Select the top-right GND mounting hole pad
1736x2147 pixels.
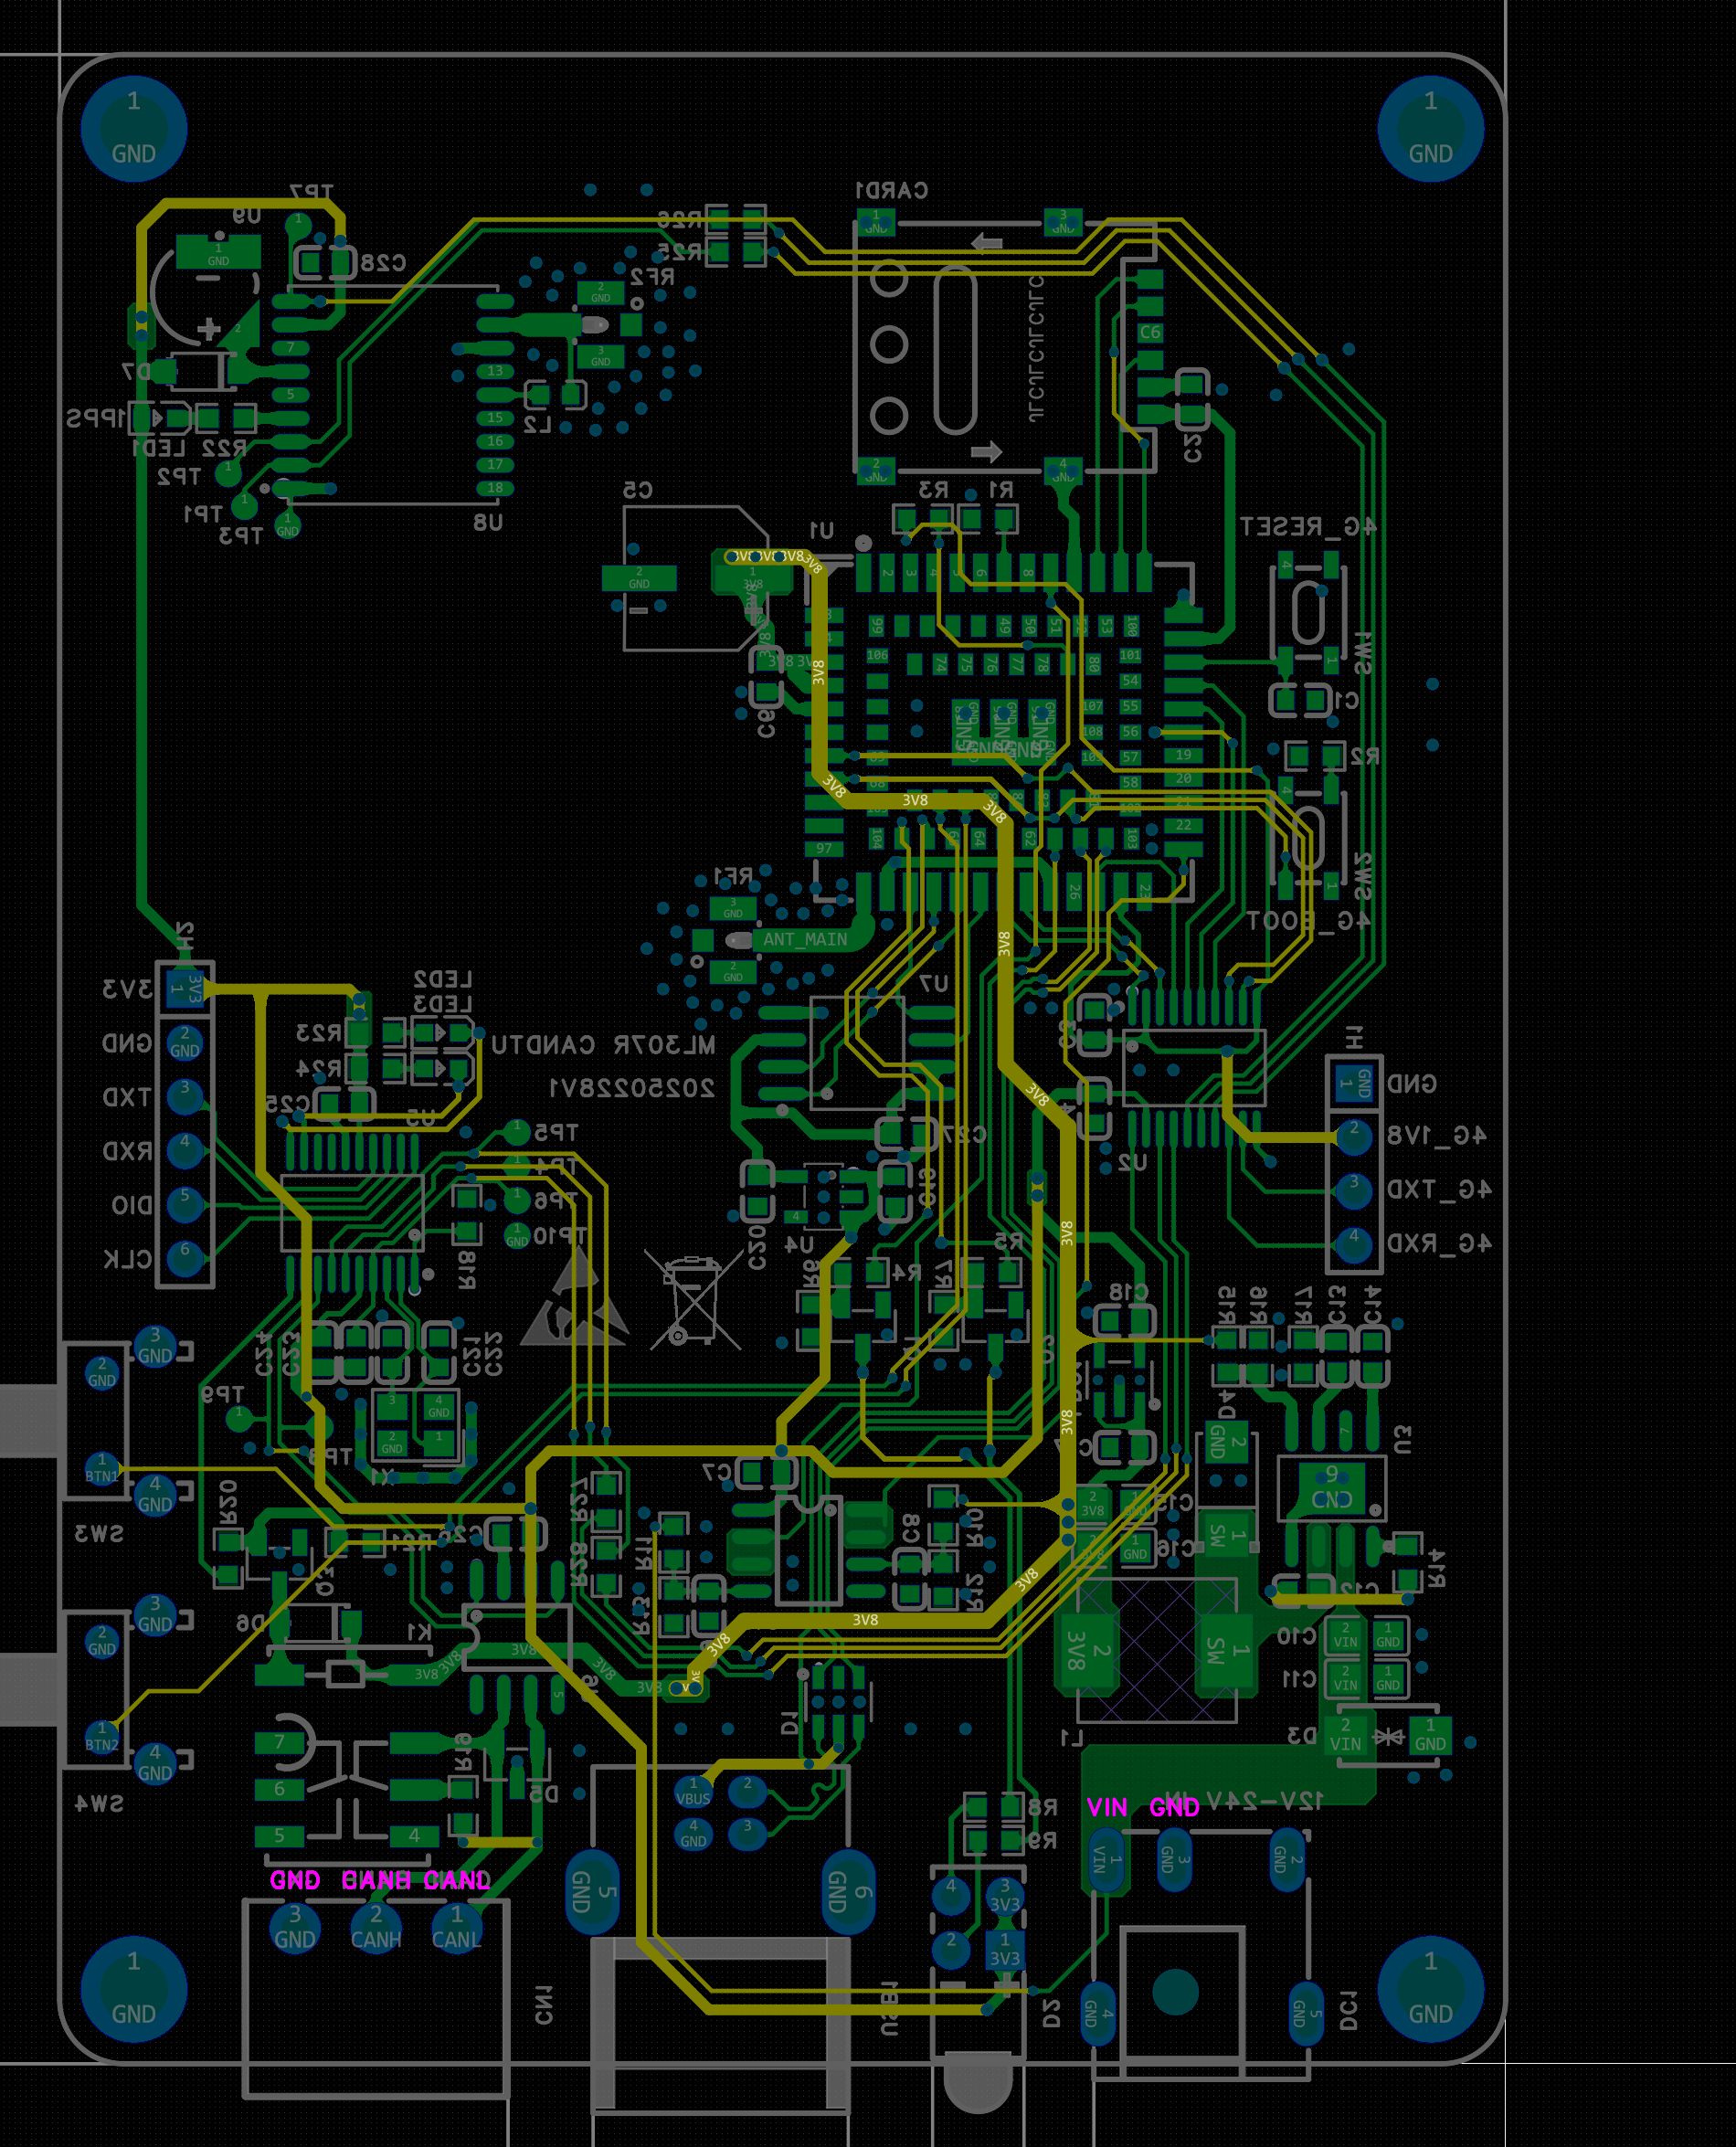coord(1430,129)
